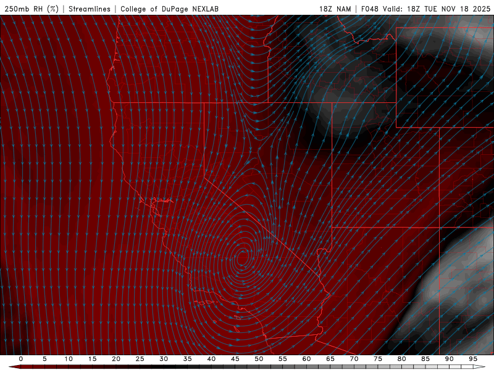This screenshot has height=370, width=494.
Task: Click the "College of DuPage NEXLAB" text
Action: [169, 9]
